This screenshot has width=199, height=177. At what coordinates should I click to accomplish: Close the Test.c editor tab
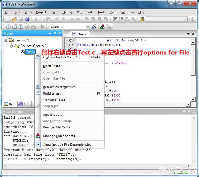point(193,34)
